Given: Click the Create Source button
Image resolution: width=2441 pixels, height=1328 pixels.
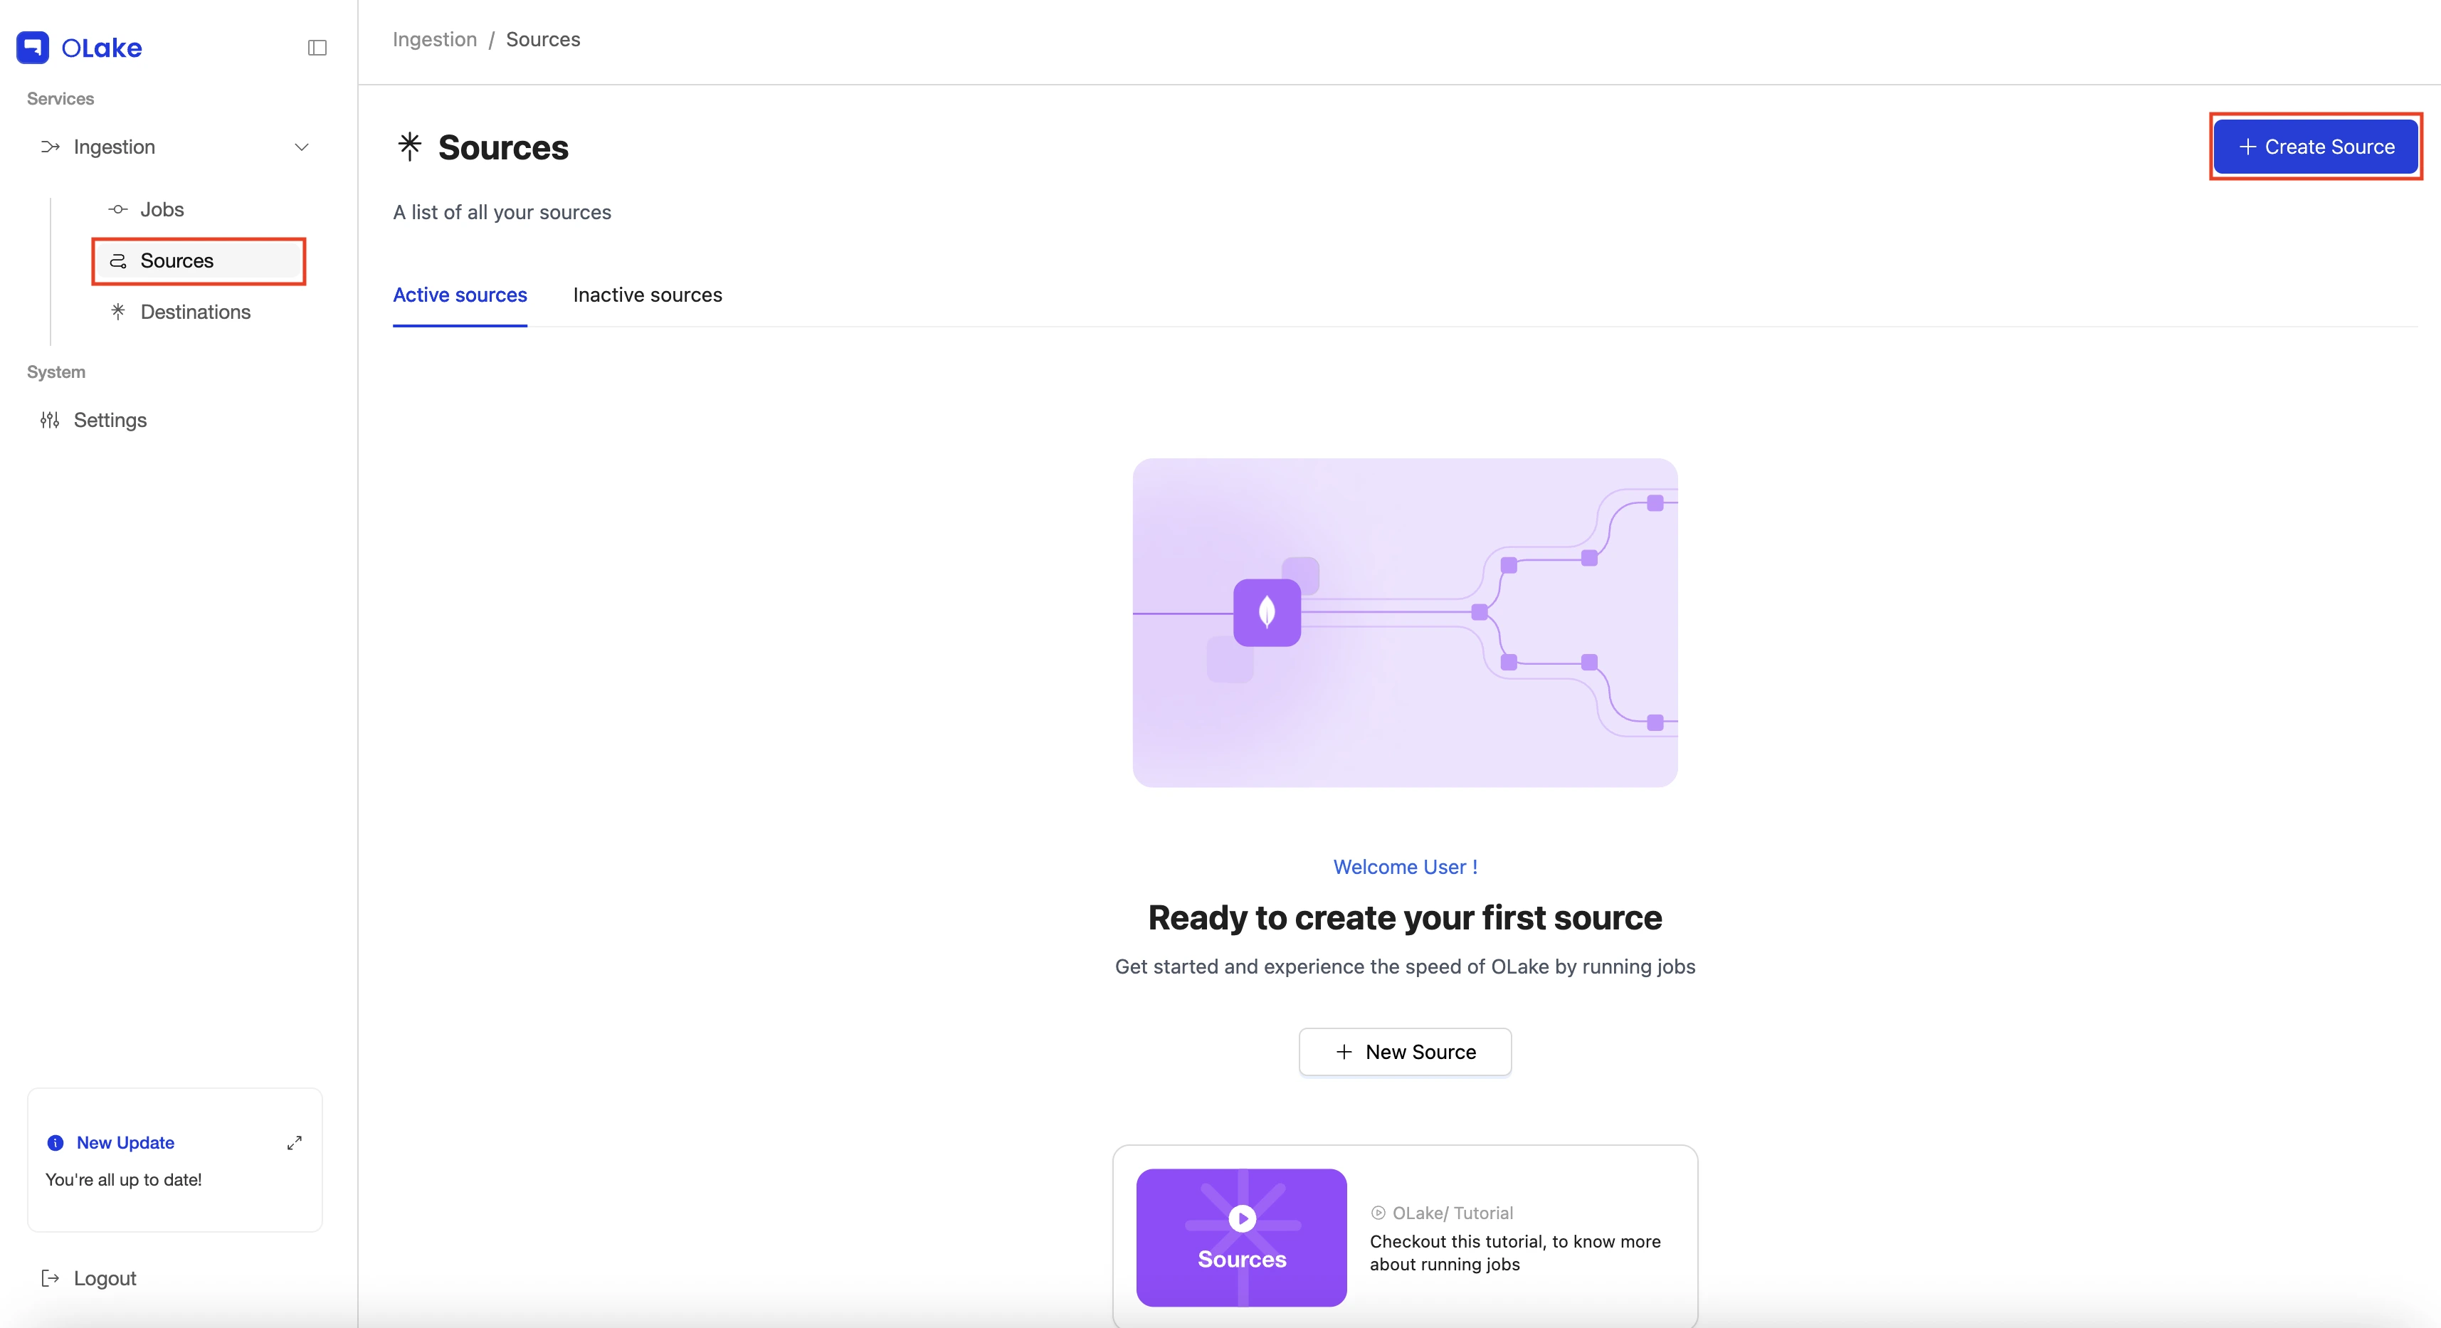Looking at the screenshot, I should [2316, 147].
